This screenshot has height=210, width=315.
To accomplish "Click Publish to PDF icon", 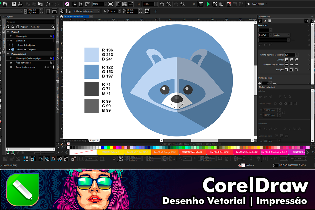I will click(88, 4).
